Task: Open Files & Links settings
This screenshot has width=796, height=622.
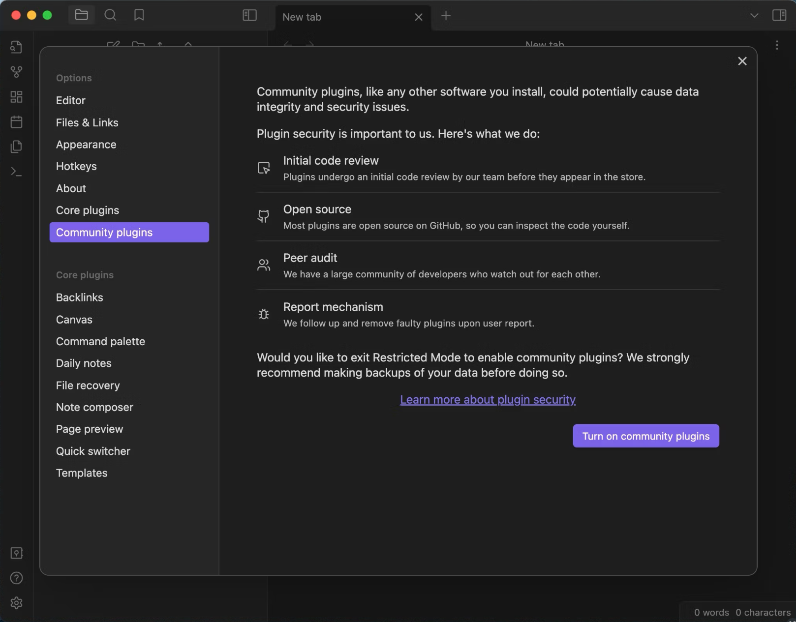Action: coord(129,122)
